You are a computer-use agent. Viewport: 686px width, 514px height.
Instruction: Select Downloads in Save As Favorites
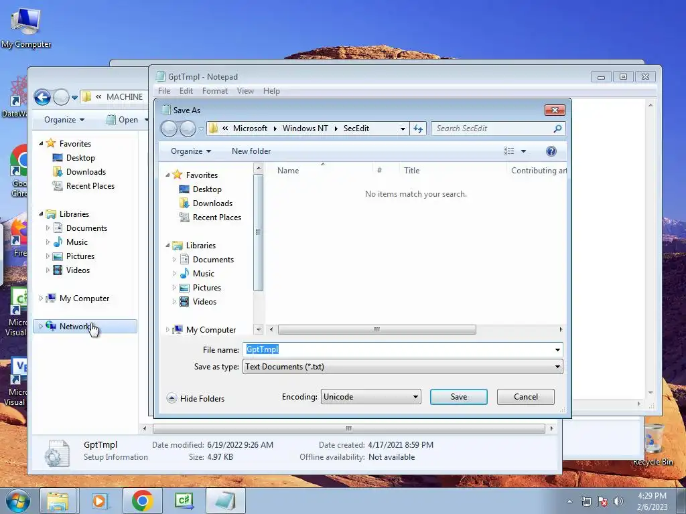coord(212,203)
